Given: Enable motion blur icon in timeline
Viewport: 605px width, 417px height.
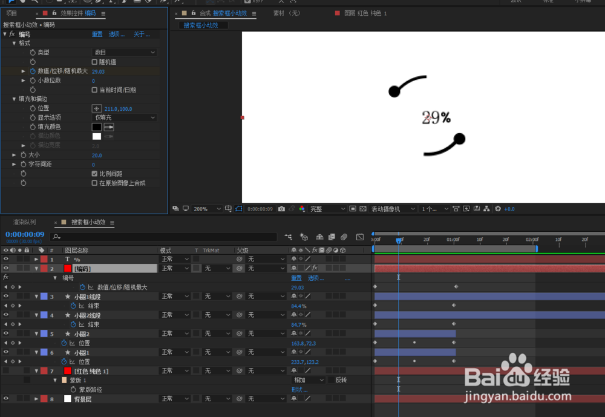Looking at the screenshot, I should 344,237.
